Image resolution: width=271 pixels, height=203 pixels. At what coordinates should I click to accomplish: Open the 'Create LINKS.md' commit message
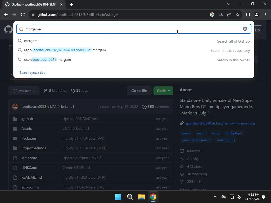pos(76,168)
